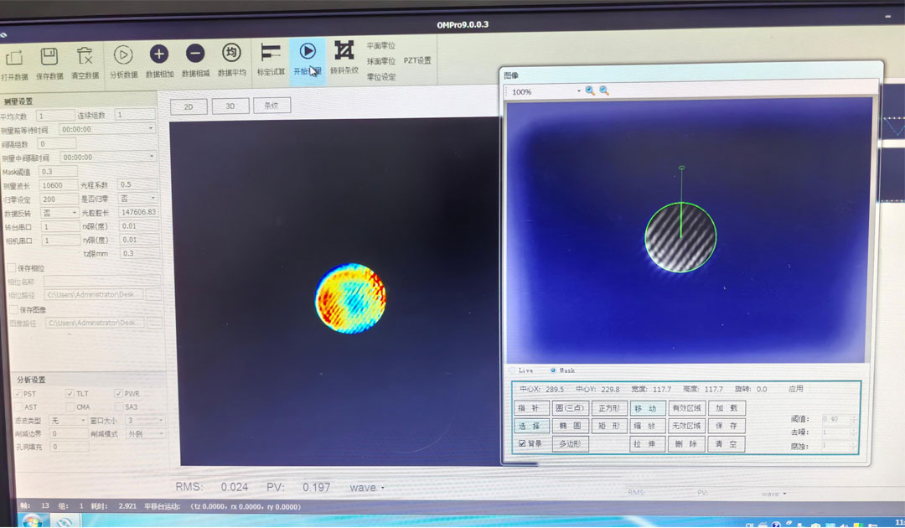Start measurement with the 开始测量 play icon
The image size is (905, 528).
308,53
